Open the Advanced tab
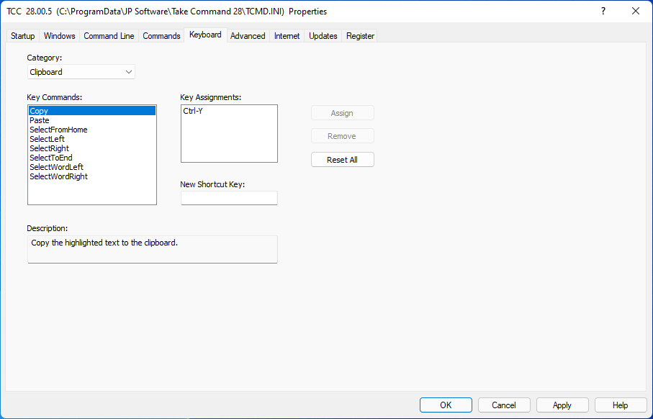Screen dimensions: 653x419 [248, 36]
